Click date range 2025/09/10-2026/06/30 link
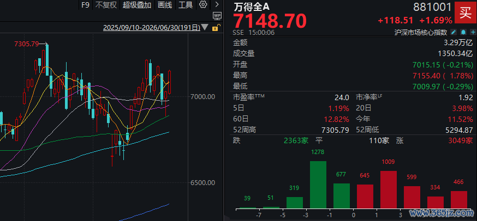 tap(152, 28)
